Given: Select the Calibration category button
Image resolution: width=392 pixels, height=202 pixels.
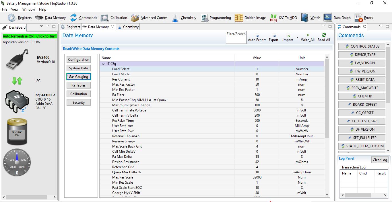Looking at the screenshot, I should pos(79,94).
